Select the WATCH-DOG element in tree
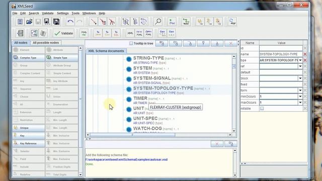Viewport: 322px width, 181px height. coord(147,129)
